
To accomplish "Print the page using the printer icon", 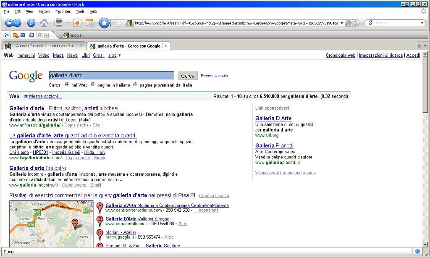I will (x=59, y=23).
